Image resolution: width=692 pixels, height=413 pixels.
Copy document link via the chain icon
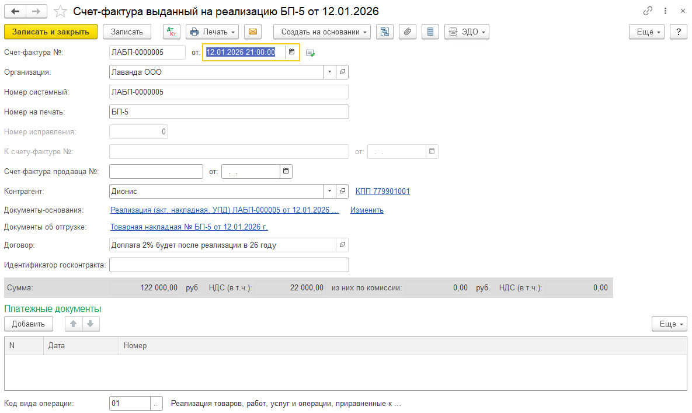click(x=648, y=11)
